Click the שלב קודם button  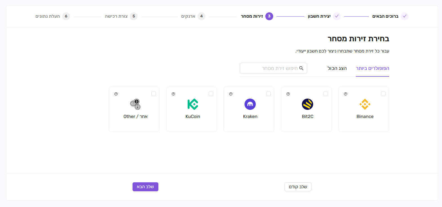coord(298,187)
